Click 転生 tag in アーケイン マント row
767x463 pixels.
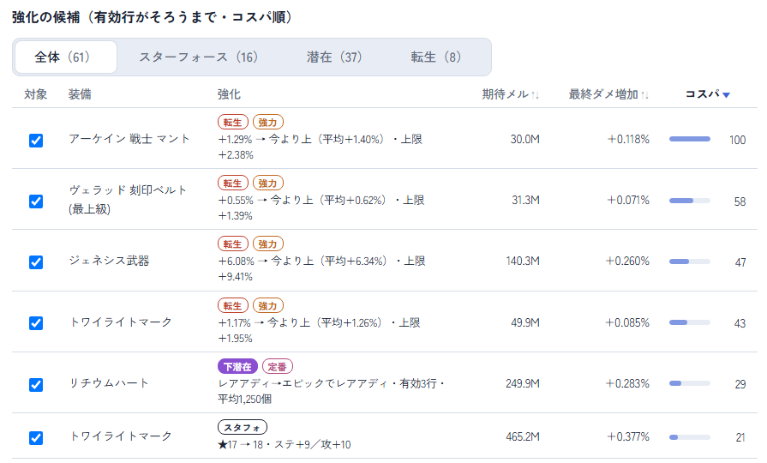click(x=233, y=123)
